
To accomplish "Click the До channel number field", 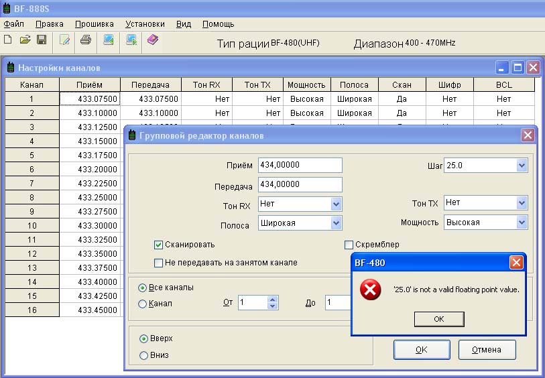I will (x=338, y=302).
